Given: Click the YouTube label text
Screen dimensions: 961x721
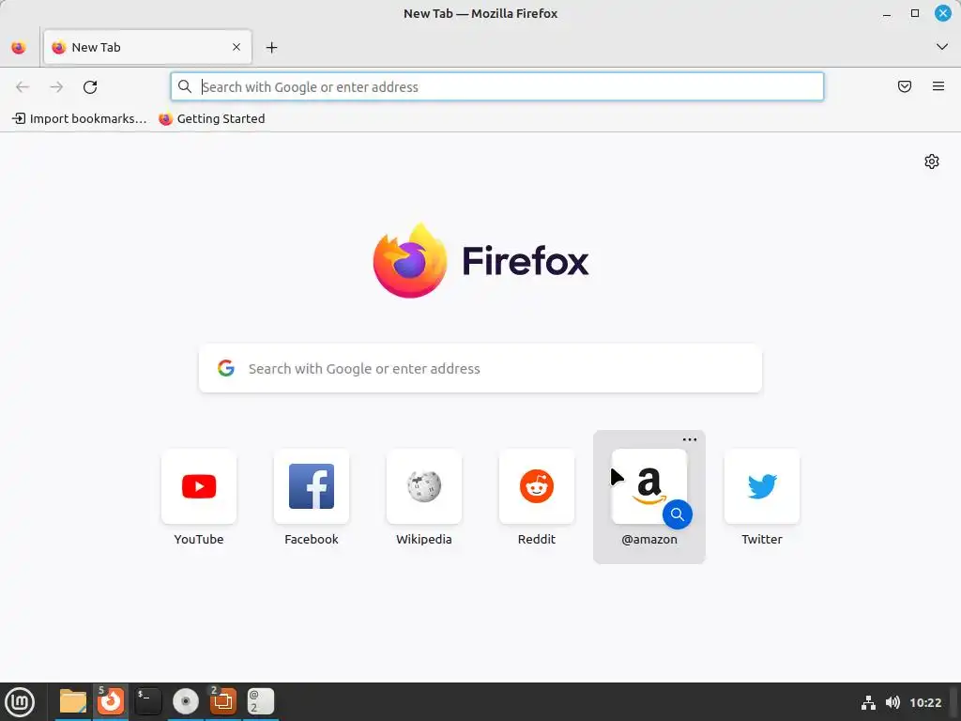Looking at the screenshot, I should tap(199, 540).
